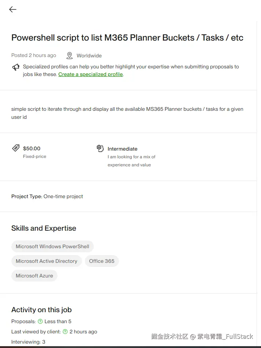Click the One-time project type text
Screen dimensions: 261x348
tap(63, 196)
